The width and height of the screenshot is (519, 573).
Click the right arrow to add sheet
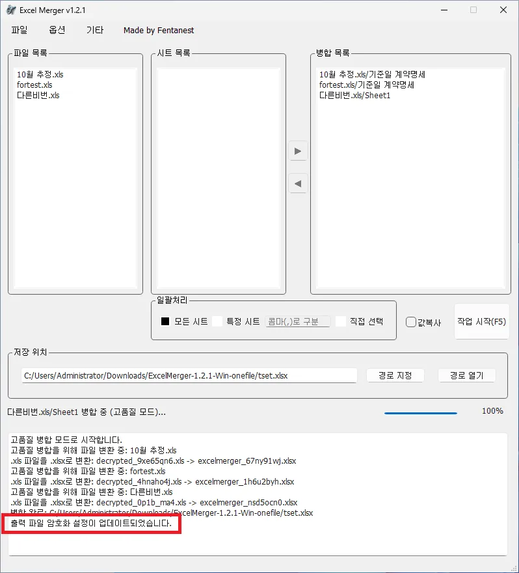point(298,151)
